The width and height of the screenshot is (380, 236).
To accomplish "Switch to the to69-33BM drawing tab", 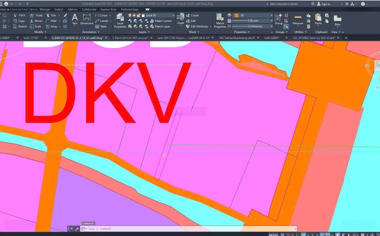I will [272, 38].
